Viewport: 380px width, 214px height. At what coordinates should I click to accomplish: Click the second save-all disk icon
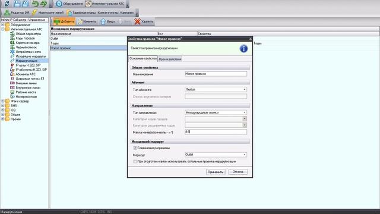point(25,4)
